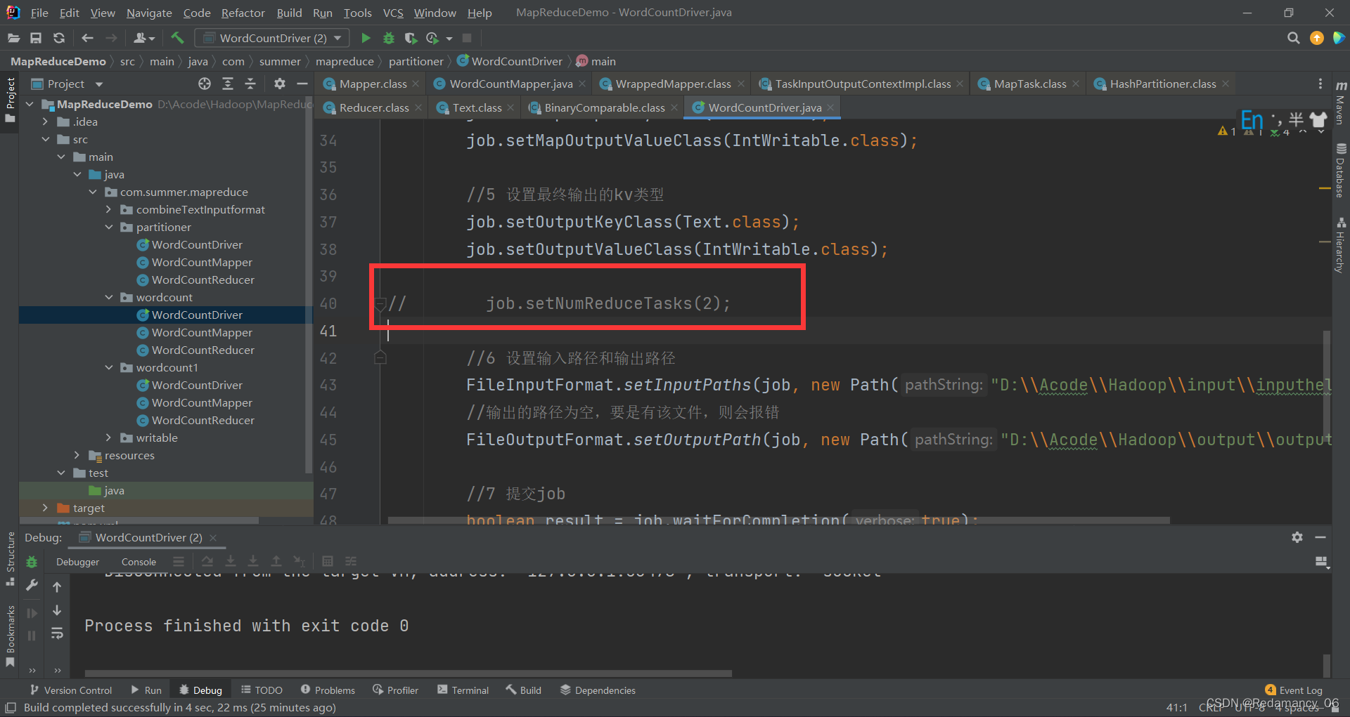Image resolution: width=1350 pixels, height=717 pixels.
Task: Open editor tabs overflow menu (three dots)
Action: pyautogui.click(x=1320, y=84)
